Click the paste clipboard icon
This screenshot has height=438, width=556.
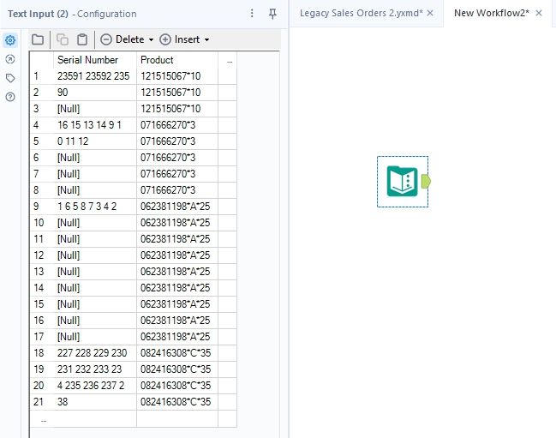(82, 39)
